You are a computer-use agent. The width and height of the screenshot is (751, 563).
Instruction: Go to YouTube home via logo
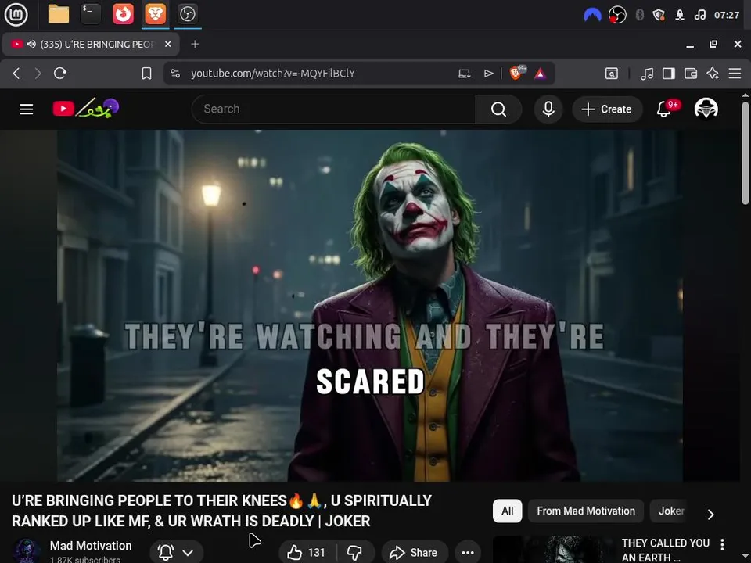click(x=86, y=108)
